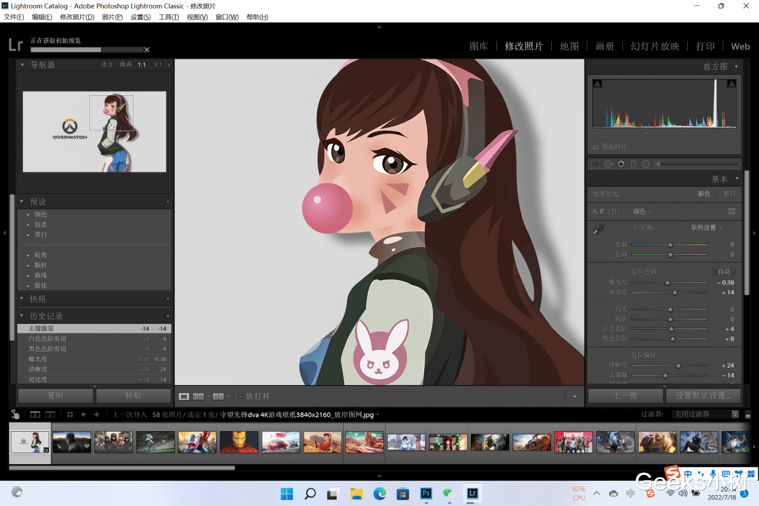Click Windows Start button
Viewport: 759px width, 506px height.
[287, 493]
